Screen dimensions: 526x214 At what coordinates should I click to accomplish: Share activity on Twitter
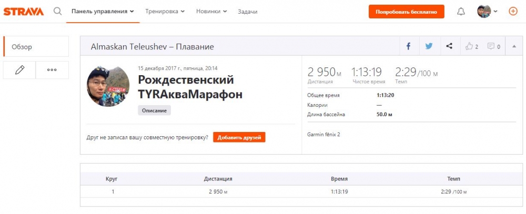coord(429,46)
